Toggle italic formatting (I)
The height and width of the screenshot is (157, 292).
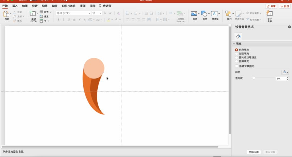64,19
